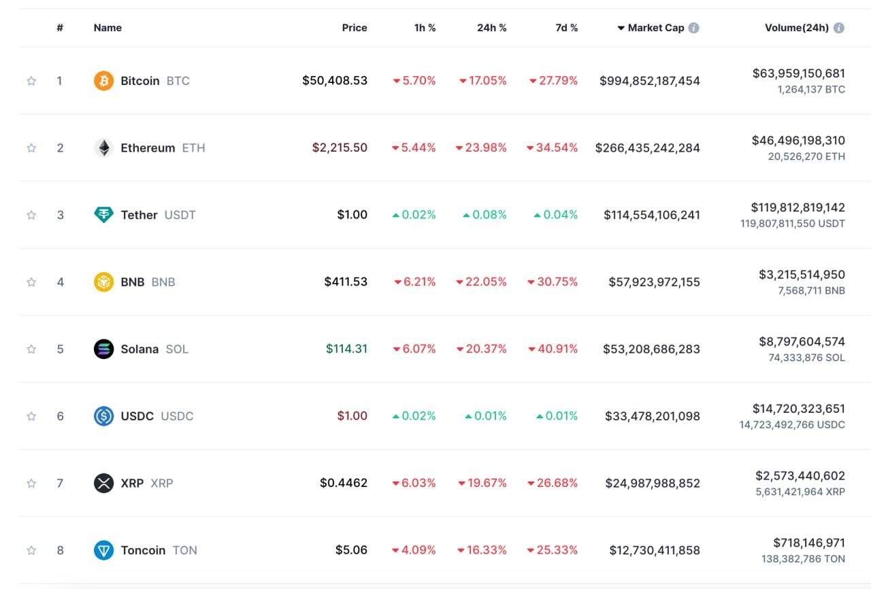Sort by 7d % column header
The height and width of the screenshot is (589, 871).
tap(566, 28)
